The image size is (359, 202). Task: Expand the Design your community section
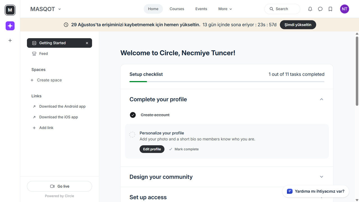321,177
